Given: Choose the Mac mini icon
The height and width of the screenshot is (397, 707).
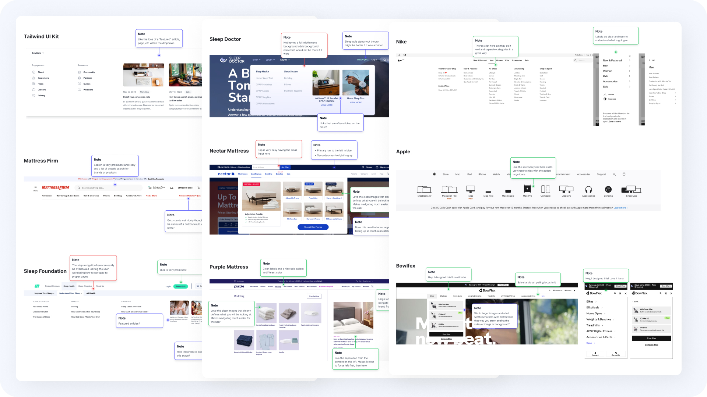Looking at the screenshot, I should (x=488, y=192).
